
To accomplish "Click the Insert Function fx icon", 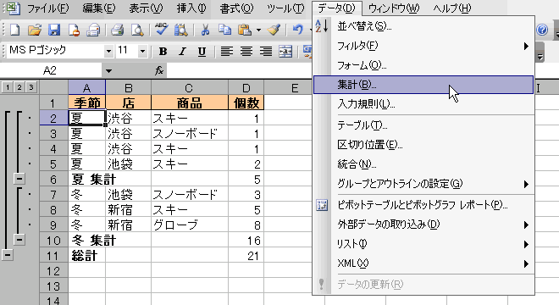I will [159, 70].
